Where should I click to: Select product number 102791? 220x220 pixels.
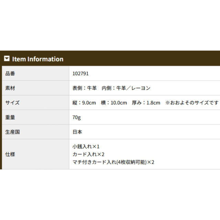(80, 74)
